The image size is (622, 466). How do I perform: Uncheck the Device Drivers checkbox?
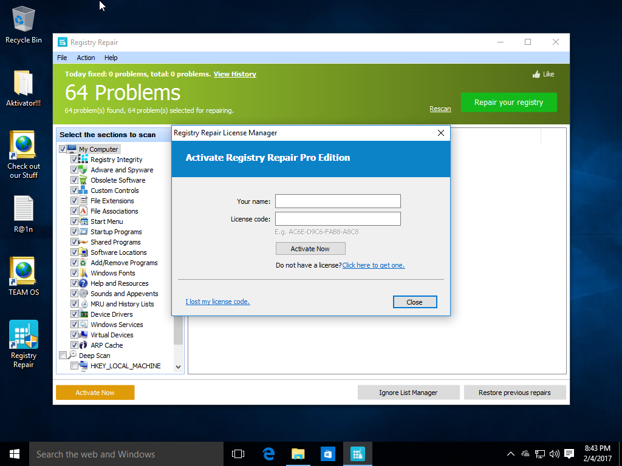(74, 314)
